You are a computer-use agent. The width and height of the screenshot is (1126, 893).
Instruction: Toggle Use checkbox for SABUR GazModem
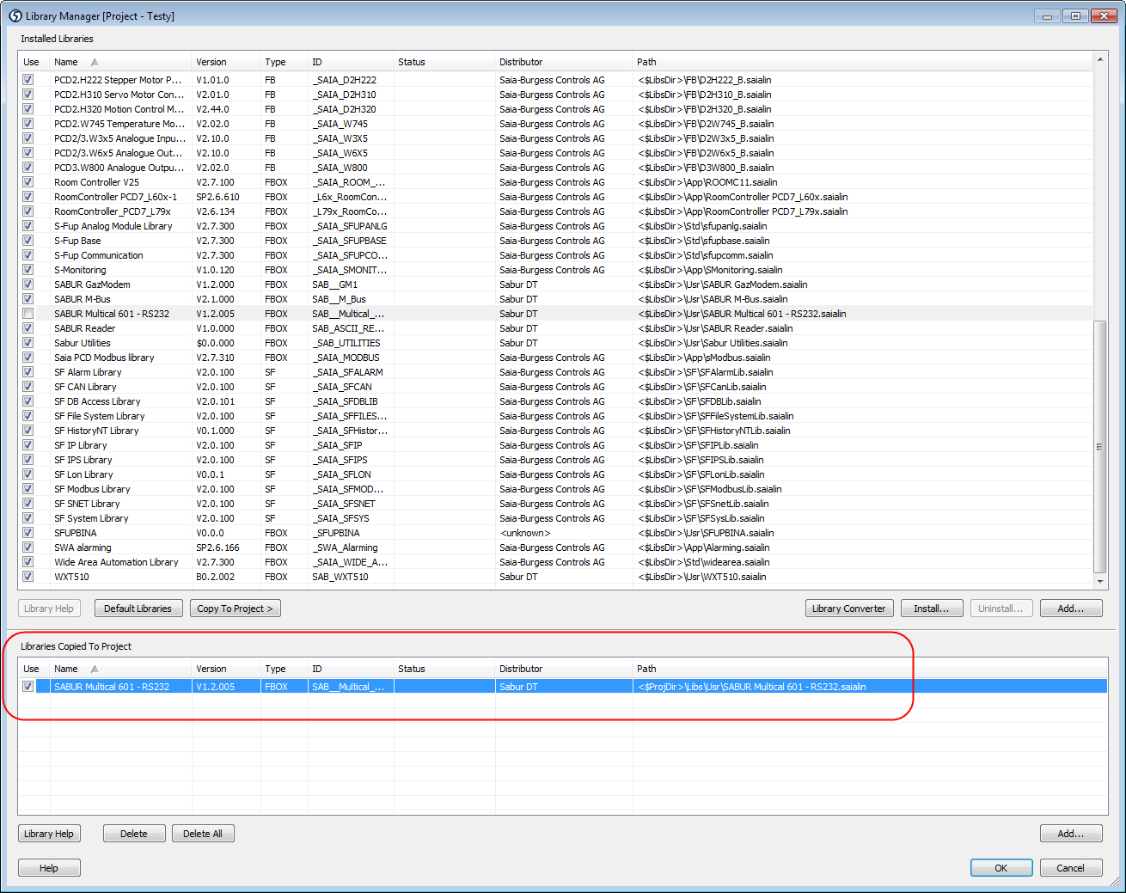pos(28,284)
